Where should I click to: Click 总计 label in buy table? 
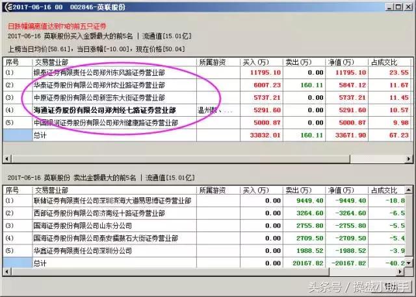point(40,136)
